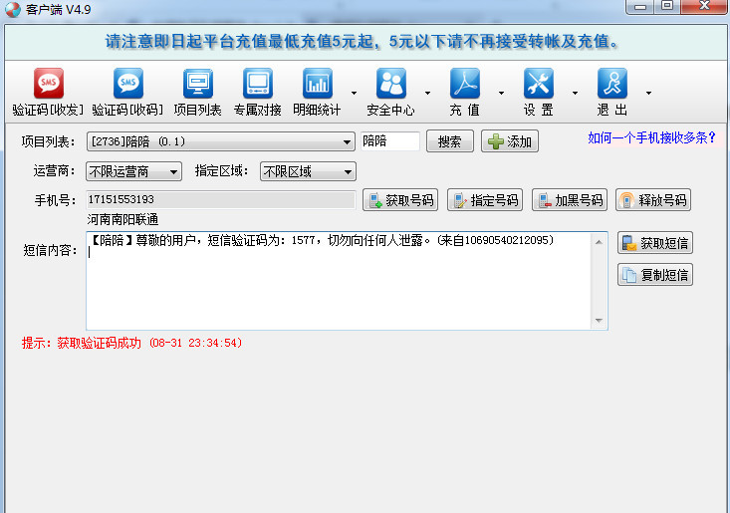730x513 pixels.
Task: Open the 运营商 dropdown 不限运营商
Action: point(133,171)
